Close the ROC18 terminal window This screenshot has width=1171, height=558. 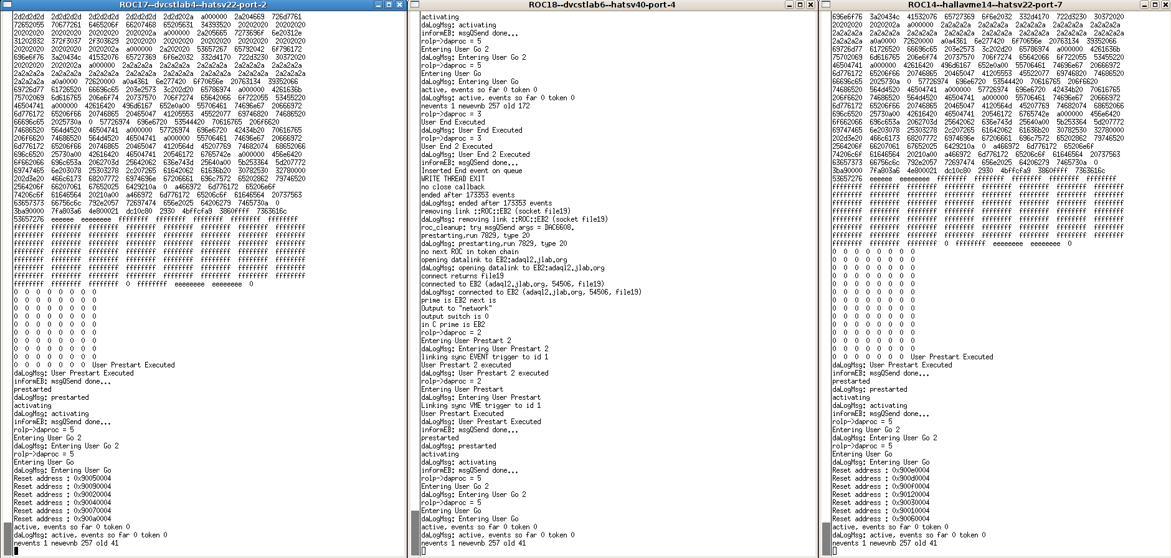point(810,4)
